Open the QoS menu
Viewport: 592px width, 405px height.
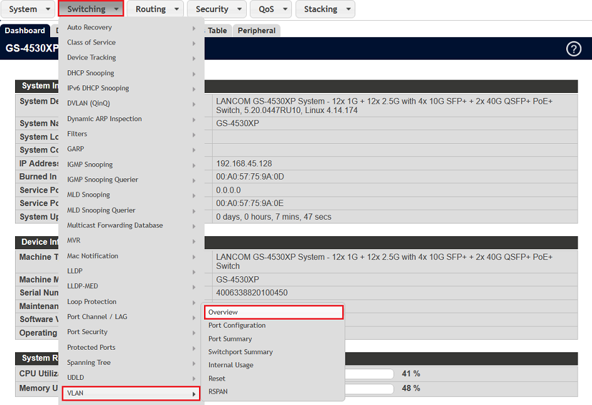point(270,9)
